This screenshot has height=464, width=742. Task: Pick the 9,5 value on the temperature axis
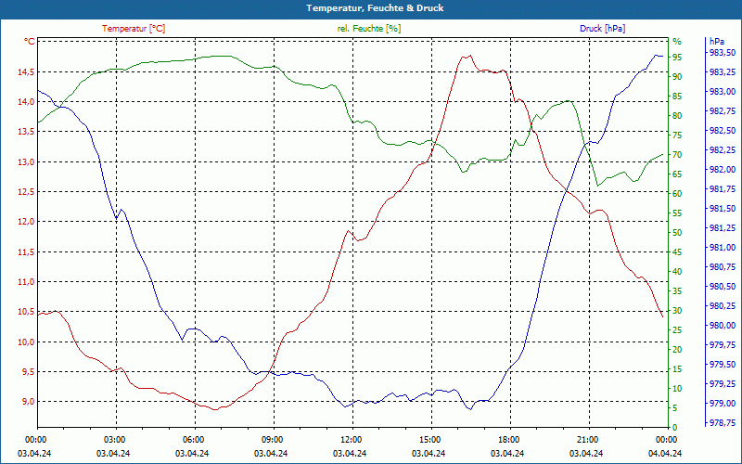click(x=28, y=372)
